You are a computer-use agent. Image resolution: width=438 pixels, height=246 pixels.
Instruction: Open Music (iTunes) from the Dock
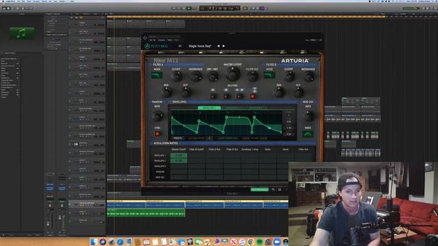(242, 241)
